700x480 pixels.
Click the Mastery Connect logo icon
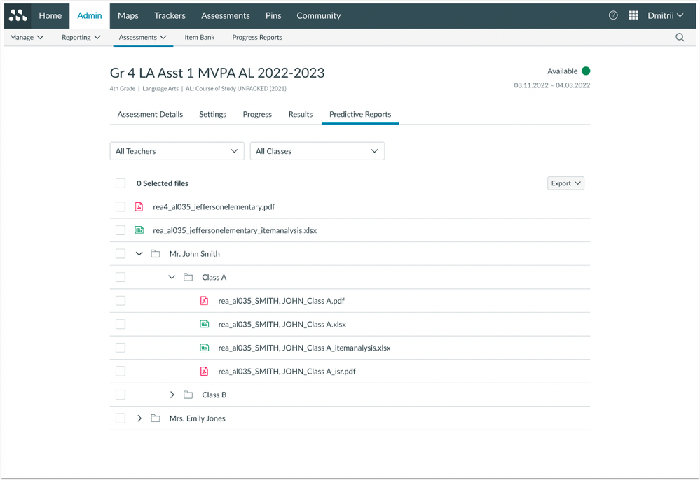click(18, 15)
